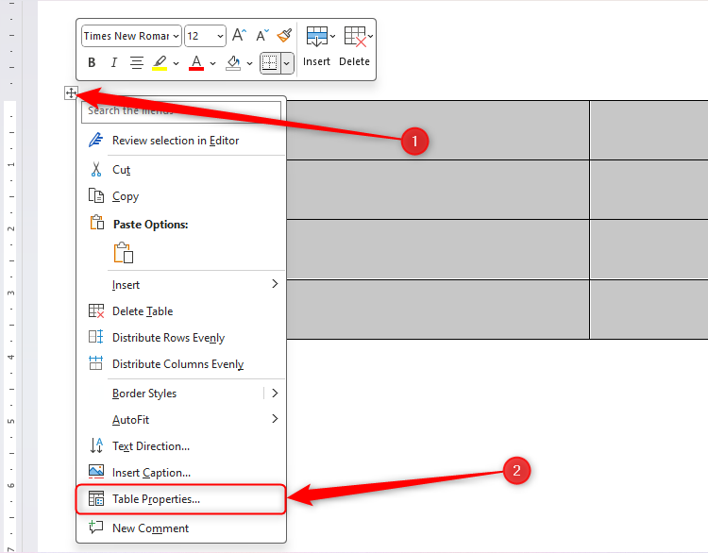Click the Search the menus field

coord(181,111)
